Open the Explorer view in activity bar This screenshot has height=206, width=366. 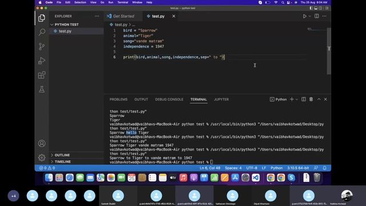click(42, 18)
